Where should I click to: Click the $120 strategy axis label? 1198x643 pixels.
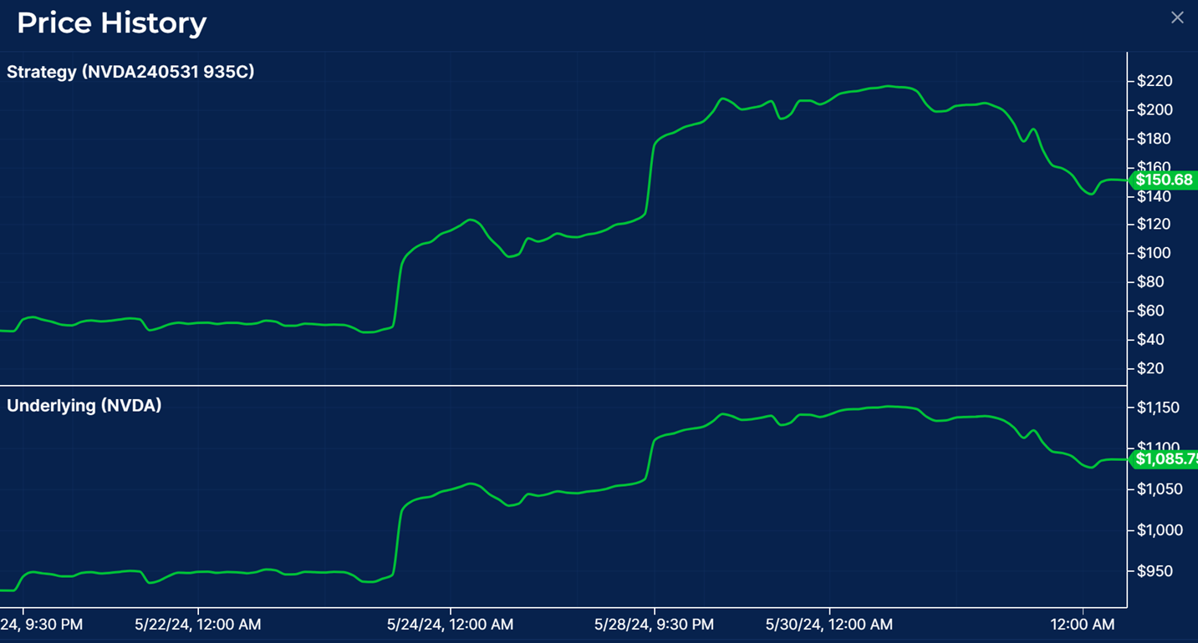point(1155,225)
